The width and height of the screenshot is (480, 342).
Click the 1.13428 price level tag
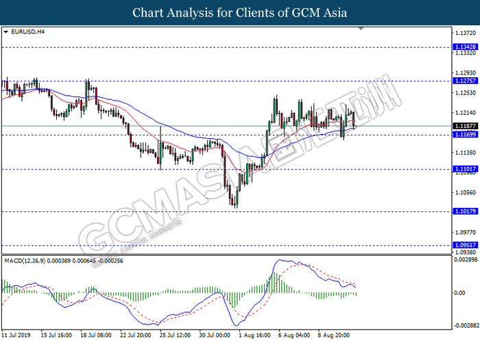[465, 47]
